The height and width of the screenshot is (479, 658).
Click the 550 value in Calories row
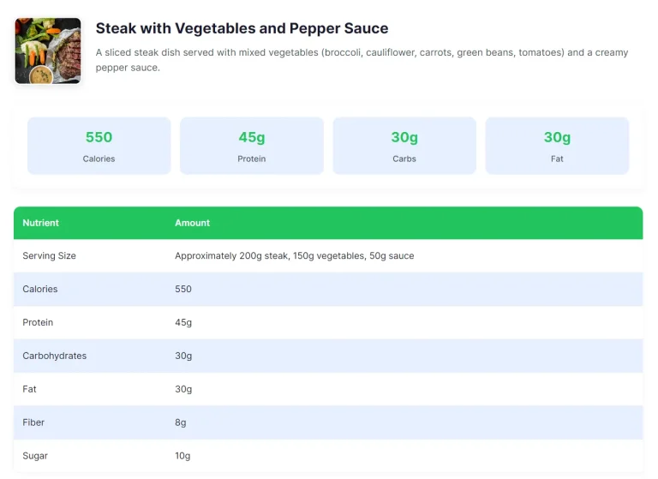point(183,290)
